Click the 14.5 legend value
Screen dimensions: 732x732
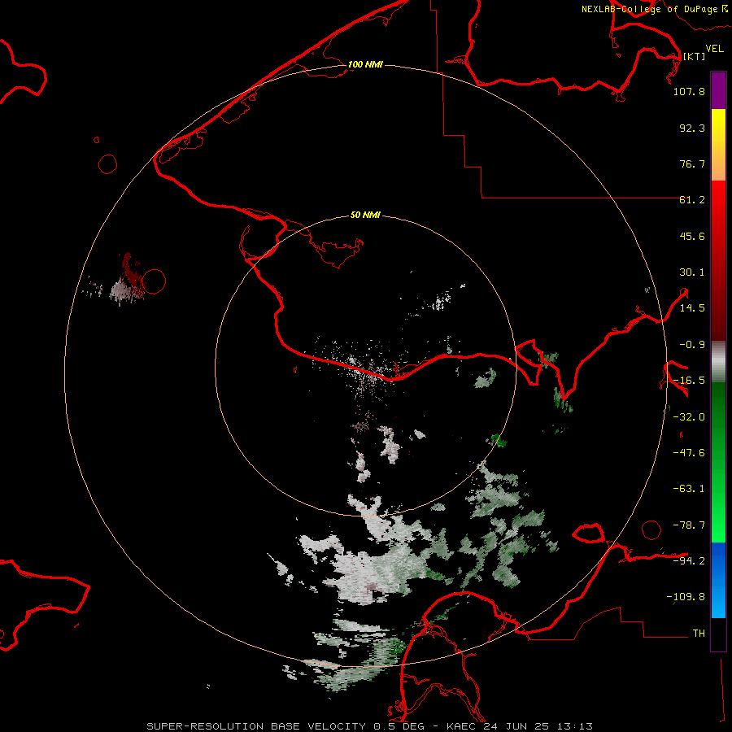(x=692, y=308)
